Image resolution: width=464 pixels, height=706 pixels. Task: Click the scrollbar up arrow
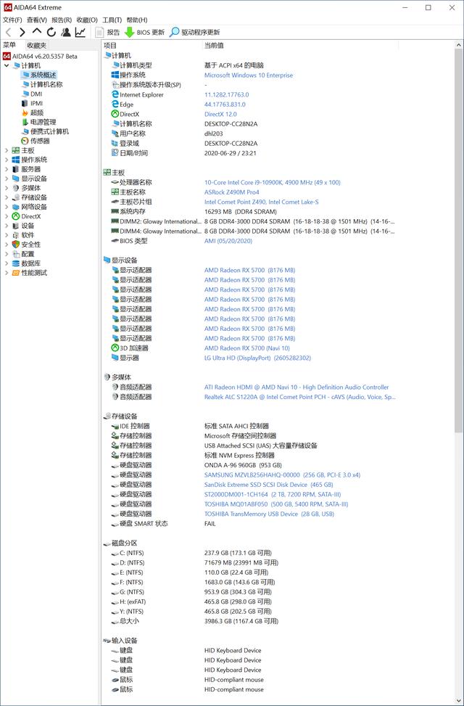point(459,46)
